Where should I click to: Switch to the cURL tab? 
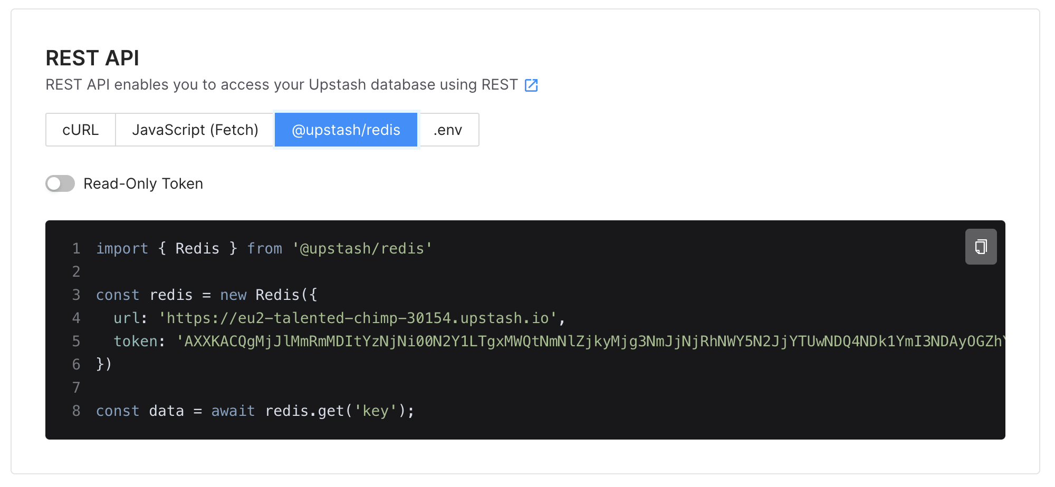81,130
